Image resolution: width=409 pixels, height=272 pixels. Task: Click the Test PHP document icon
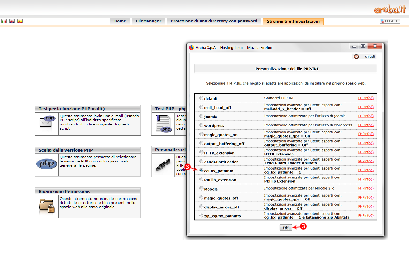163,124
